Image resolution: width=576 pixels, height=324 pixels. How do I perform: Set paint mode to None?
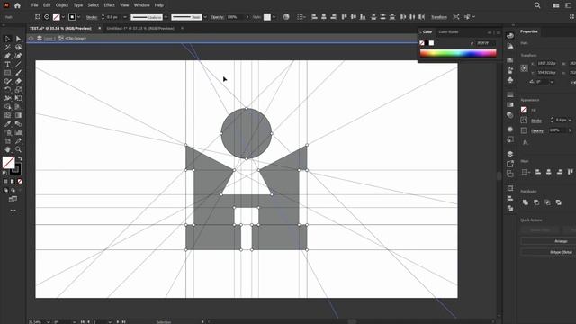point(20,182)
